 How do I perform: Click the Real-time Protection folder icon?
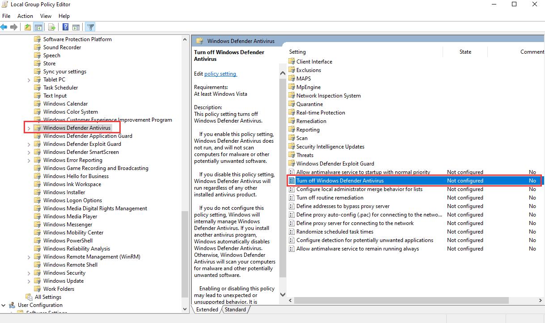(292, 113)
